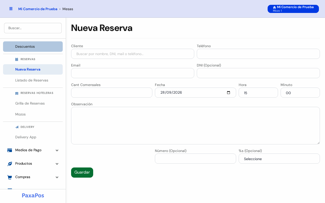Click the Mesas breadcrumb
Image resolution: width=325 pixels, height=203 pixels.
pyautogui.click(x=68, y=9)
